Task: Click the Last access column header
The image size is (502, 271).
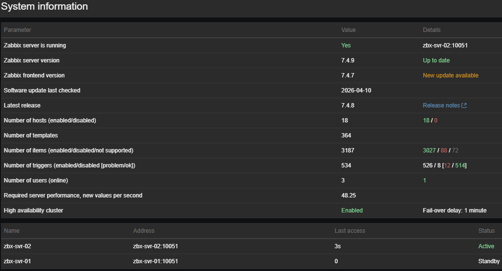Action: [350, 231]
